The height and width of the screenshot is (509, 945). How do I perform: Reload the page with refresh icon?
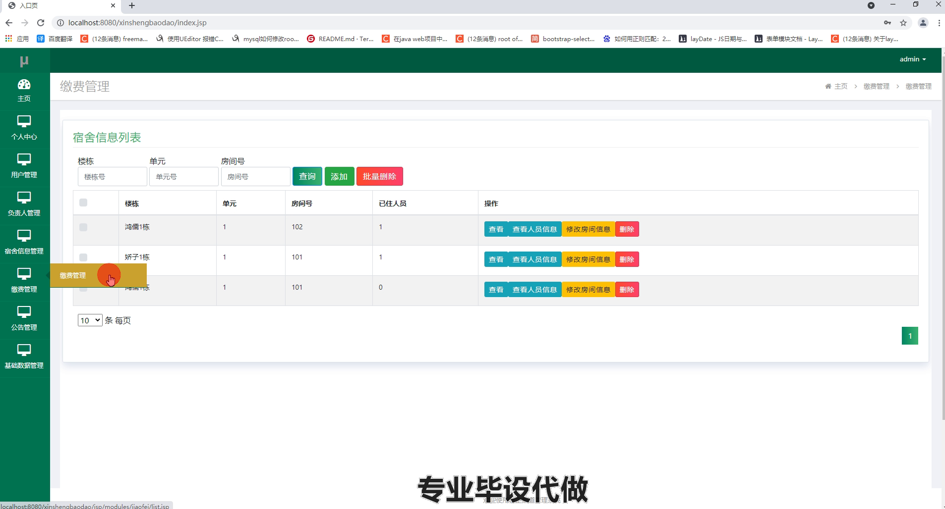pyautogui.click(x=41, y=23)
